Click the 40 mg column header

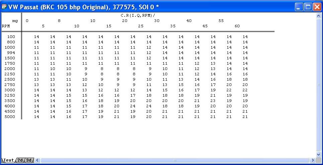click(189, 21)
